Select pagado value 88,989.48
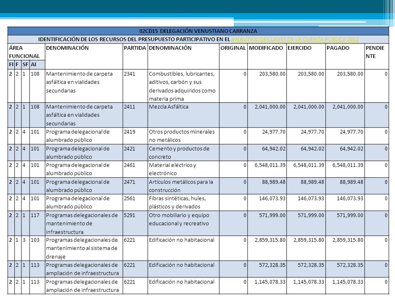 coord(351,182)
